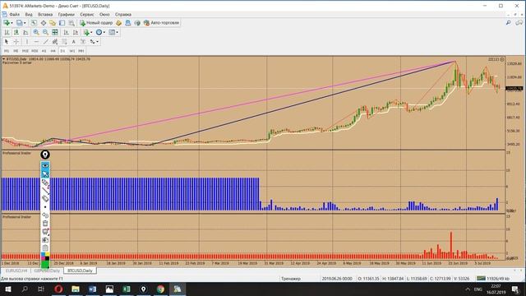Zoom in on the chart
526x296 pixels.
(x=36, y=32)
